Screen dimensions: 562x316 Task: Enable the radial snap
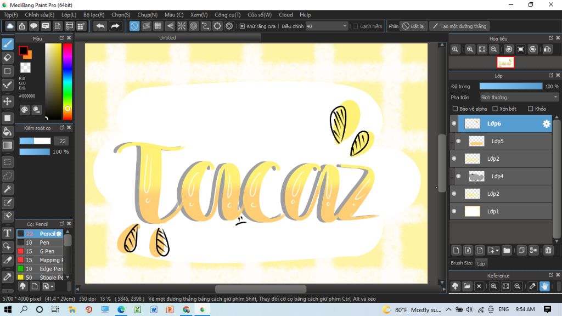pyautogui.click(x=182, y=26)
